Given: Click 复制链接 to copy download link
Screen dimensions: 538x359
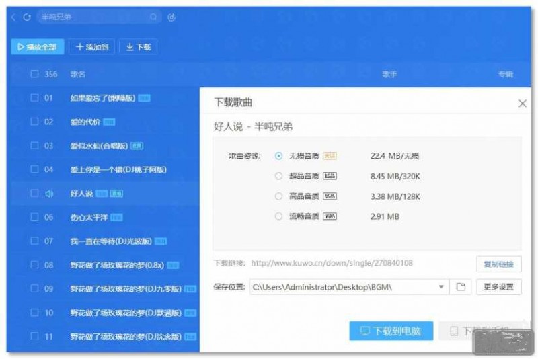Looking at the screenshot, I should 498,263.
